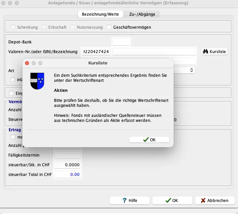Screen dimensions: 238x214
Task: Select the radio button below Art
Action: 13,79
